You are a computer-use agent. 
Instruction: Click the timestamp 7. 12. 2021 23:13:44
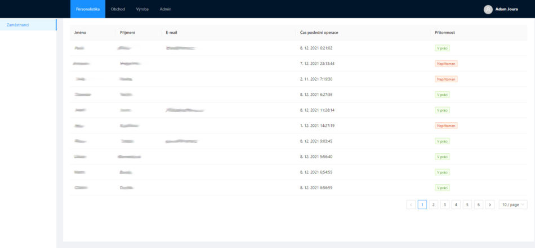[317, 64]
